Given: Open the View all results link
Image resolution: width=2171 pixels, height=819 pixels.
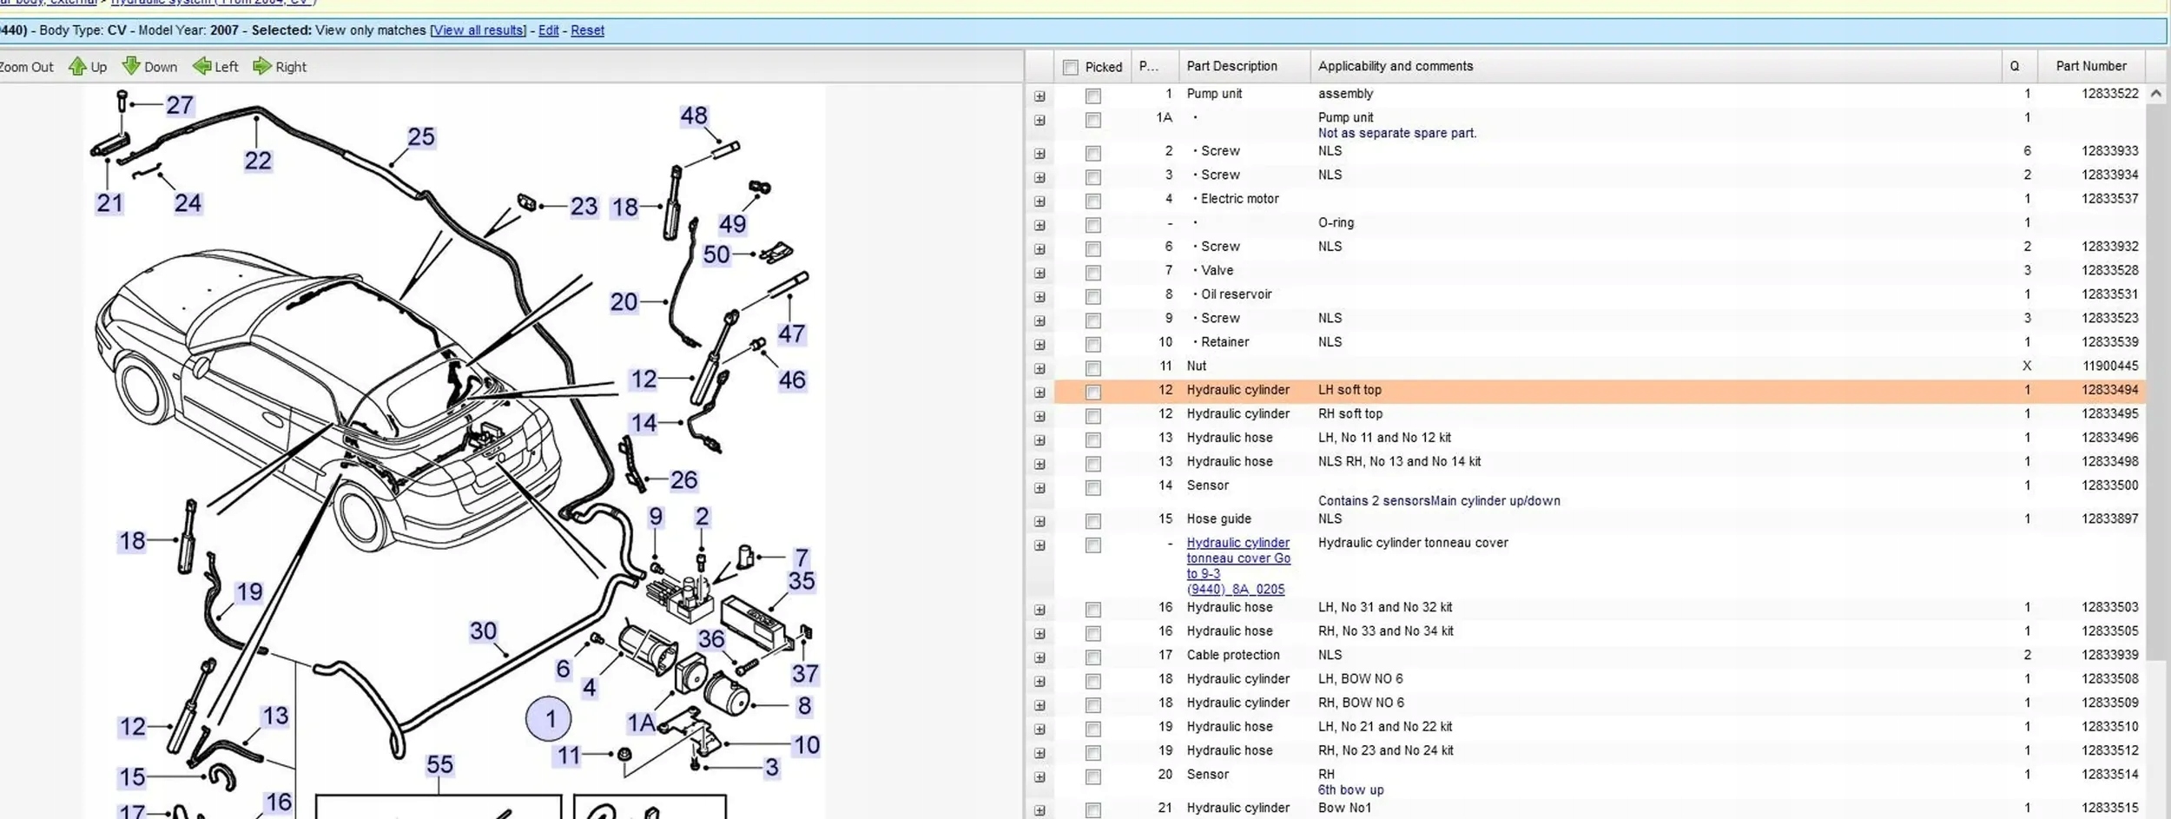Looking at the screenshot, I should click(479, 30).
